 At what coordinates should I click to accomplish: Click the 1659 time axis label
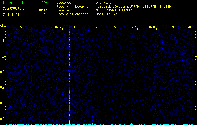(171, 27)
